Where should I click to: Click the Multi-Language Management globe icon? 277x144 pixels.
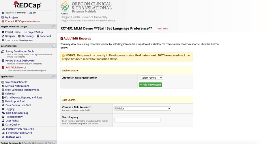[x=3, y=90]
